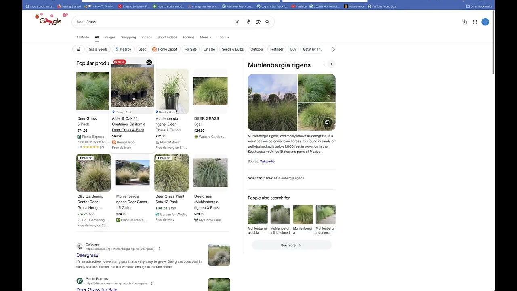Viewport: 517px width, 291px height.
Task: Open three-dot menu for Calscape result
Action: click(159, 249)
